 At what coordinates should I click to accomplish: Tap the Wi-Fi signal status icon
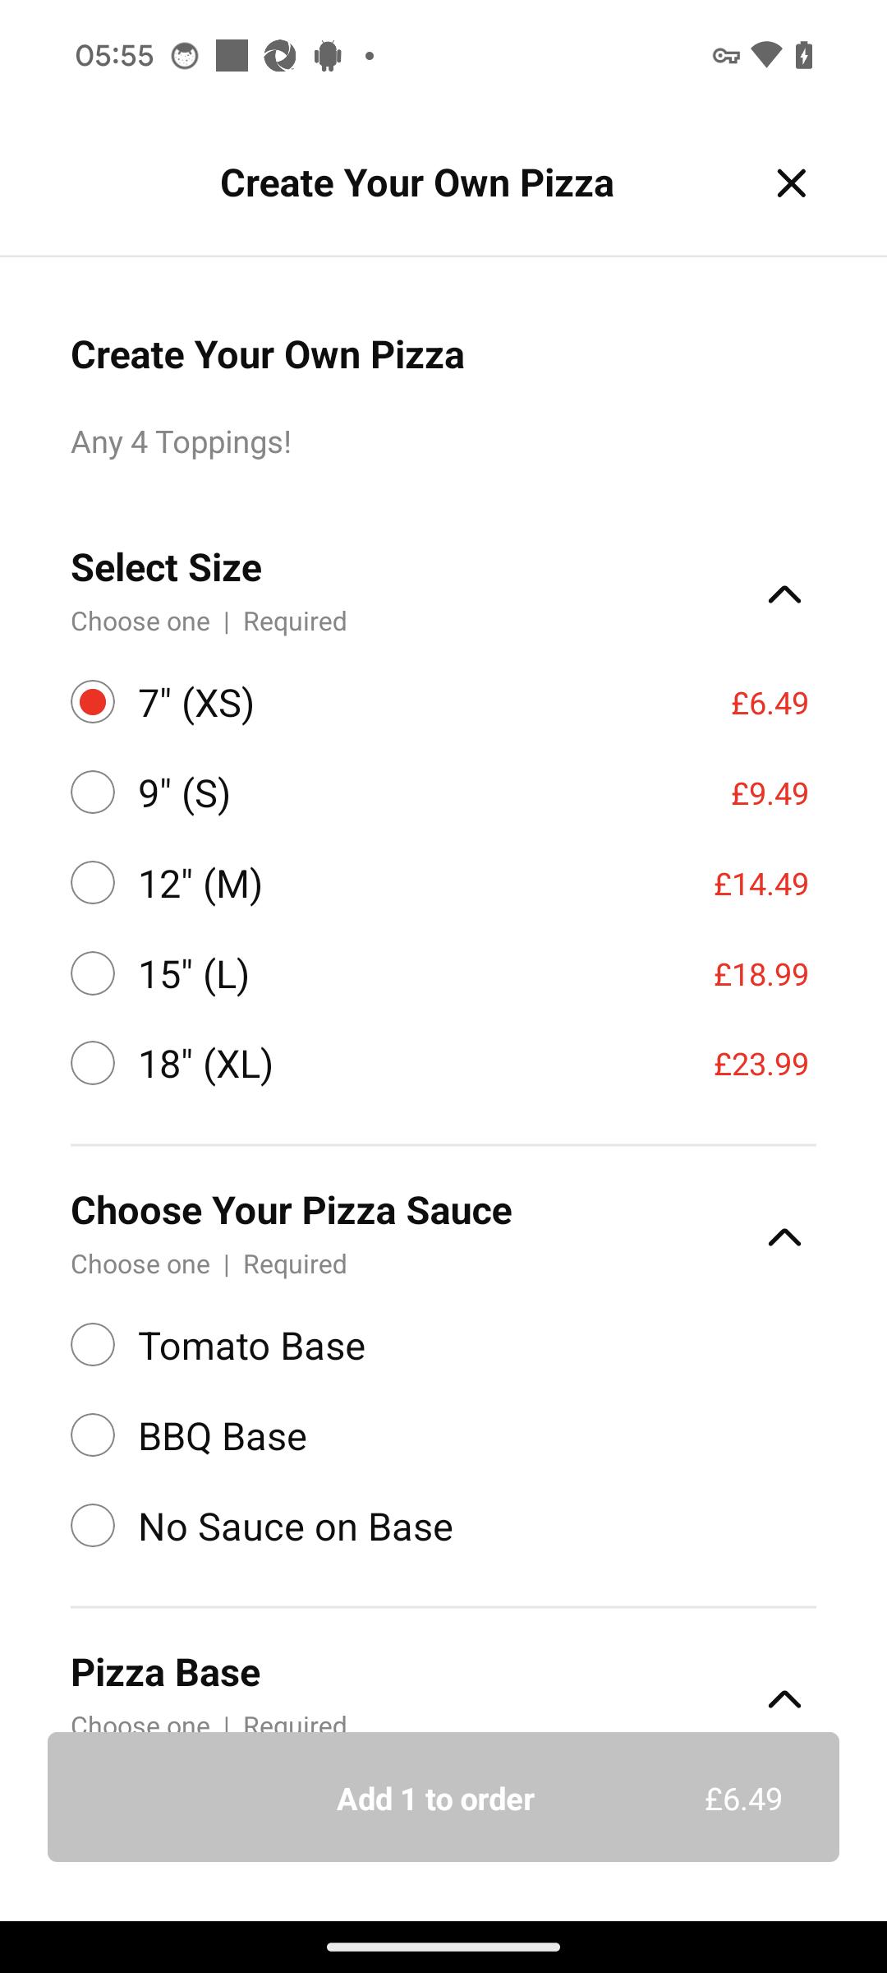click(765, 56)
